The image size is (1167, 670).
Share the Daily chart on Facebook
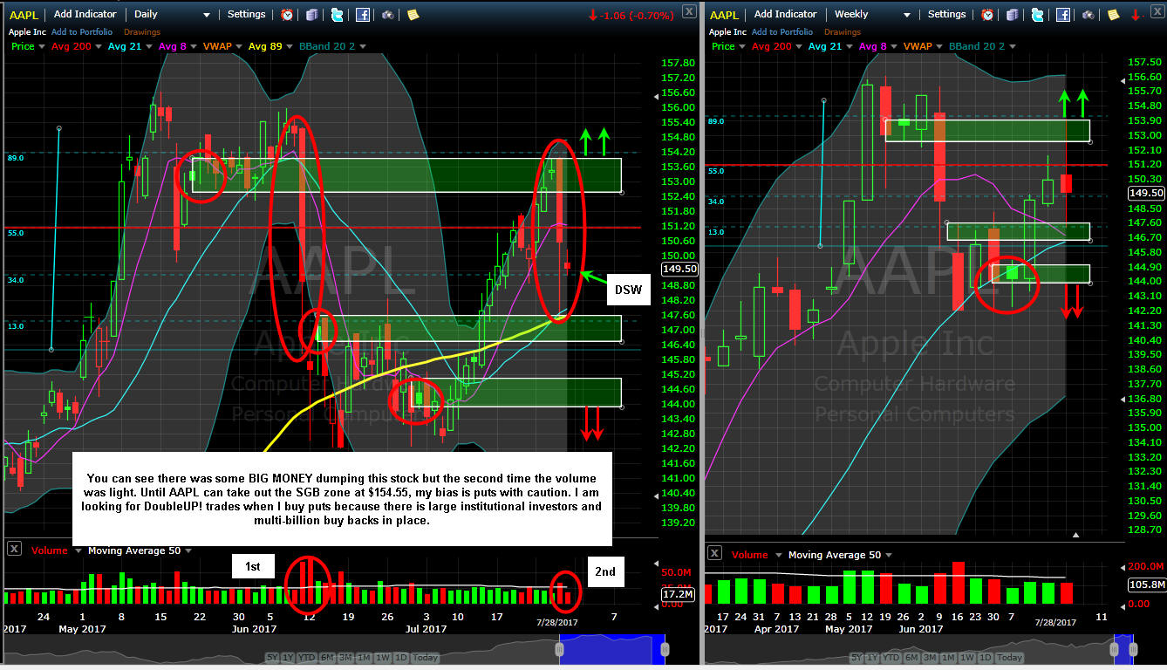point(363,15)
